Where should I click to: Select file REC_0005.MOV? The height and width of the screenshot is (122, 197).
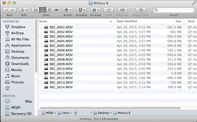coord(61,46)
